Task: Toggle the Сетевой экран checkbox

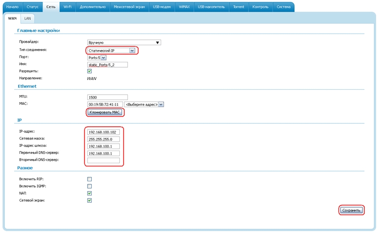Action: pyautogui.click(x=89, y=200)
